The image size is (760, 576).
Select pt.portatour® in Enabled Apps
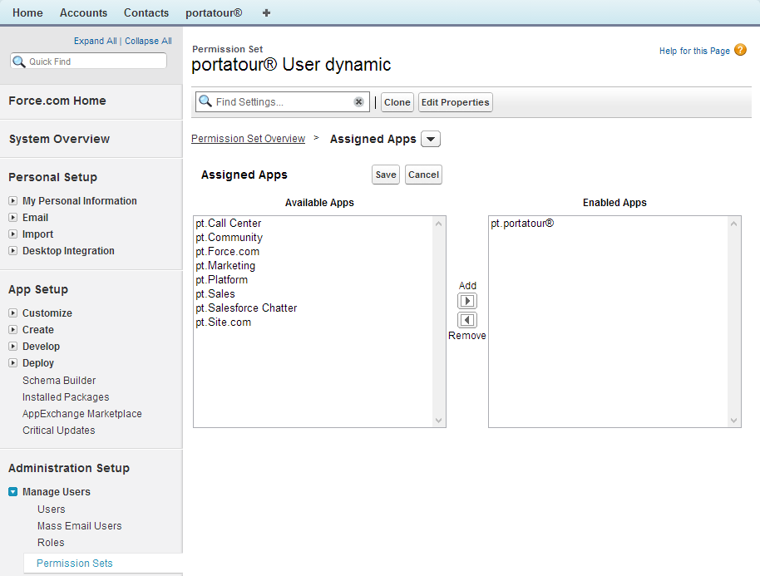[522, 224]
